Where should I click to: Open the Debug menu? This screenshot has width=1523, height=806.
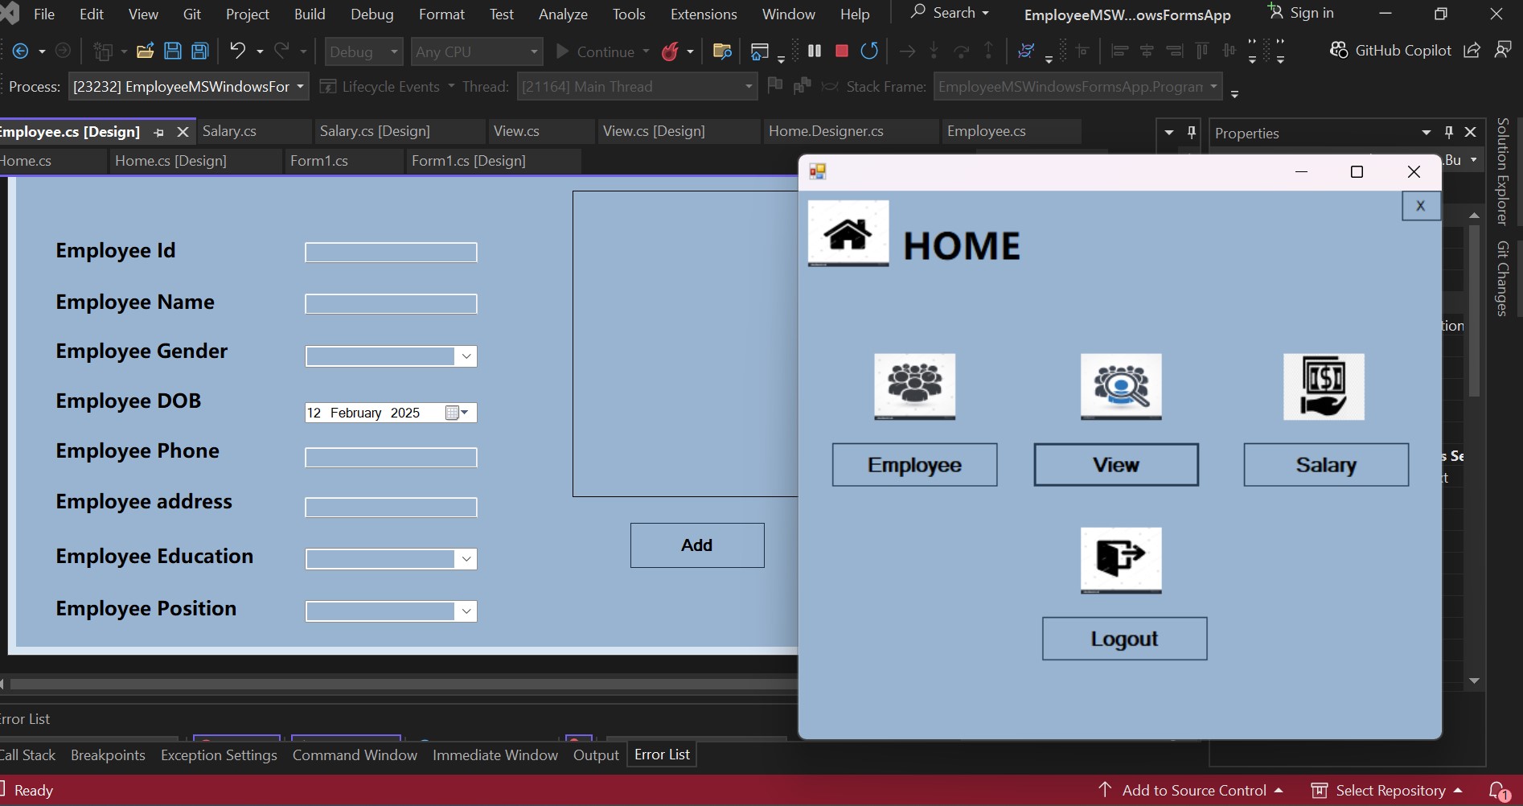point(372,14)
